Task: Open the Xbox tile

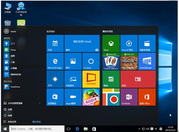Action: tap(111, 43)
